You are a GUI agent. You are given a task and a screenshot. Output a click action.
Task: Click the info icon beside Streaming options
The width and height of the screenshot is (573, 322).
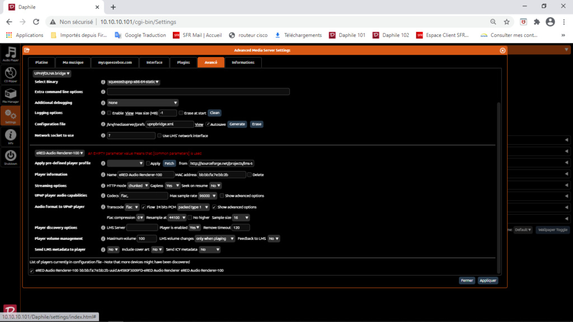(x=103, y=186)
